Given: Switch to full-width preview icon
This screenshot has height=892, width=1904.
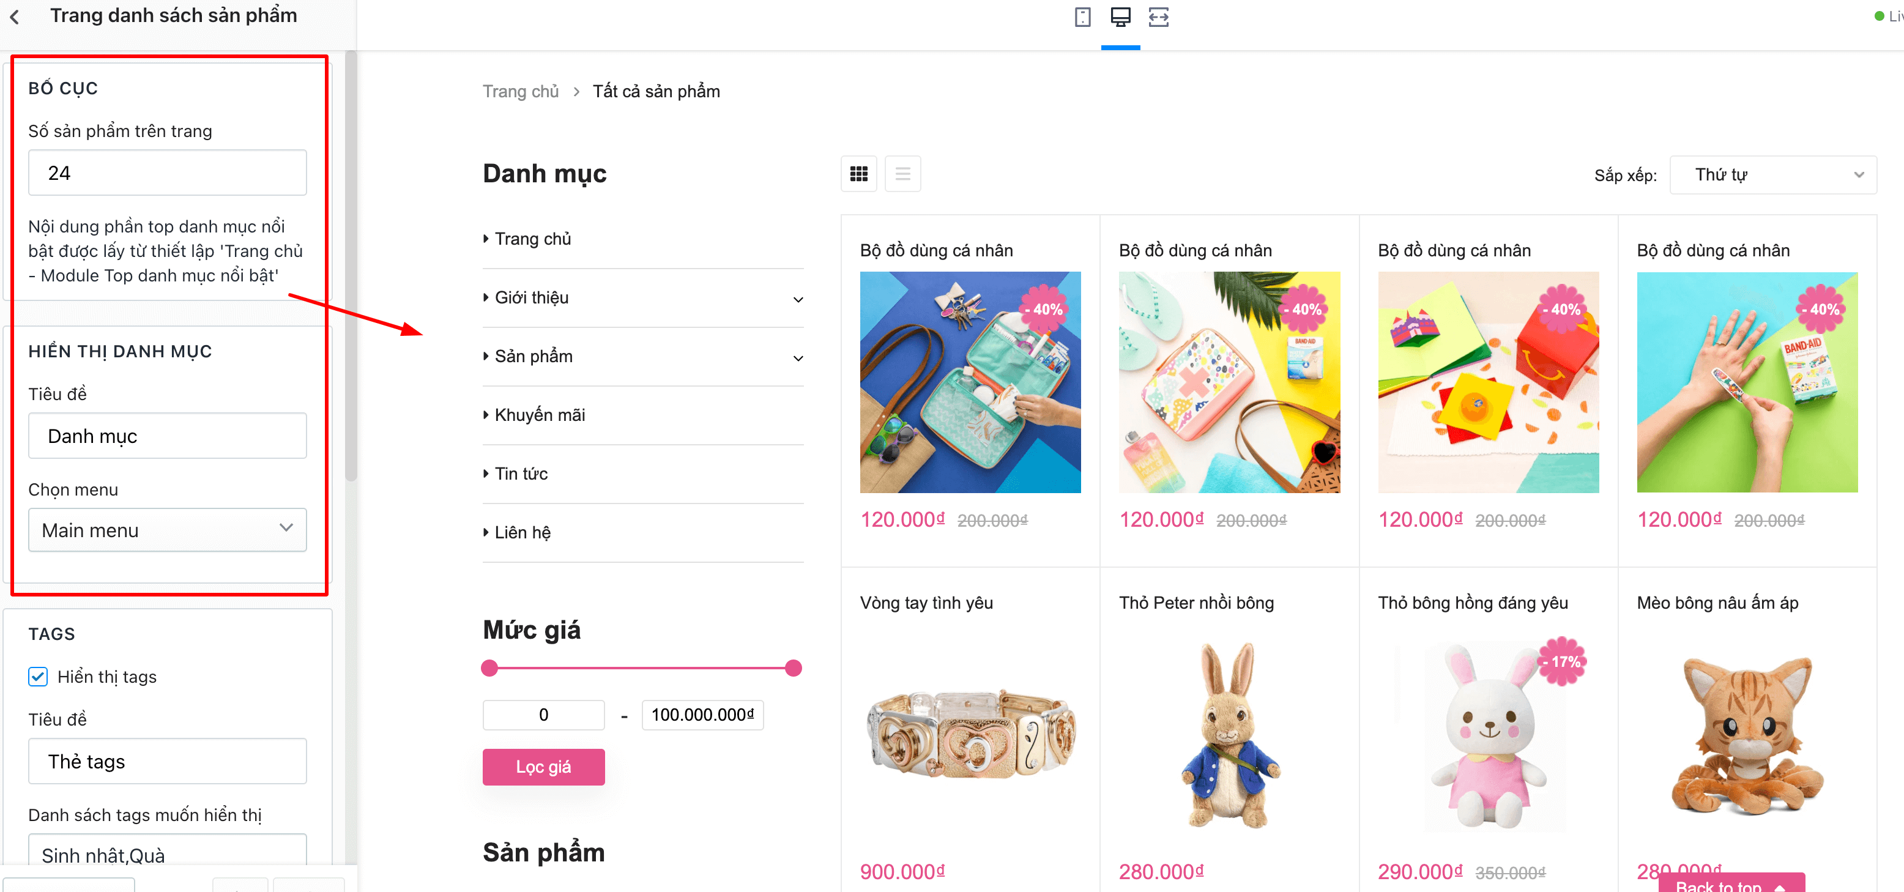Looking at the screenshot, I should (1158, 17).
